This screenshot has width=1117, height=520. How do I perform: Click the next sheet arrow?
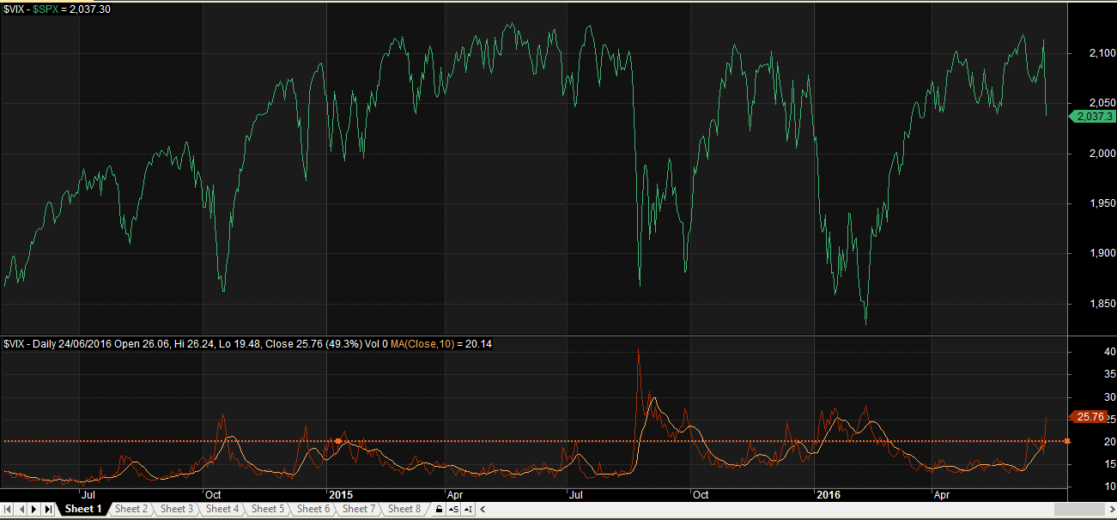[34, 509]
